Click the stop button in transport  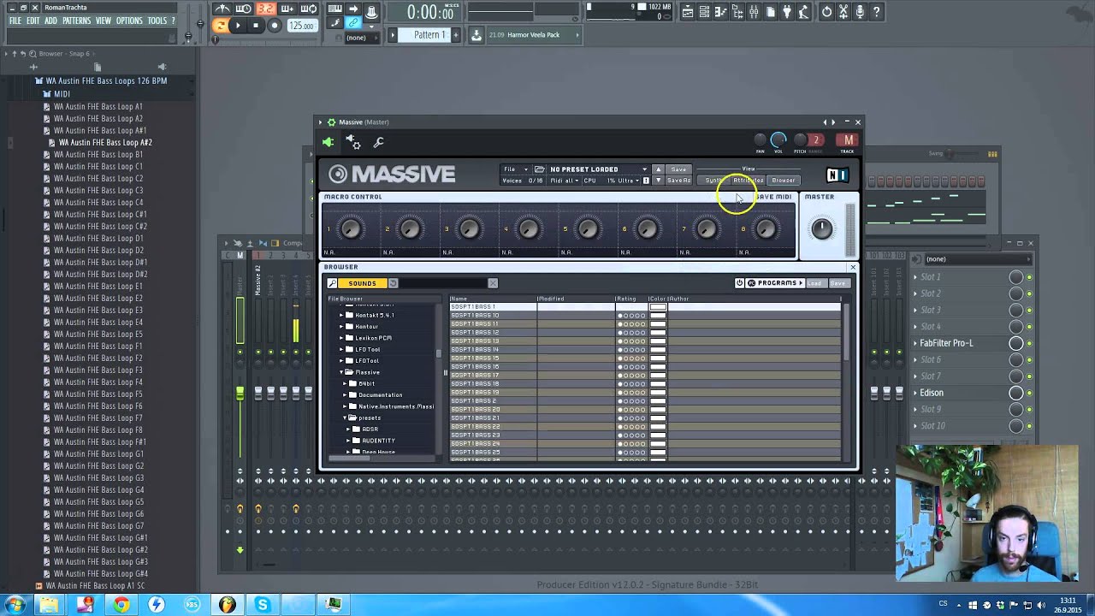pos(255,26)
